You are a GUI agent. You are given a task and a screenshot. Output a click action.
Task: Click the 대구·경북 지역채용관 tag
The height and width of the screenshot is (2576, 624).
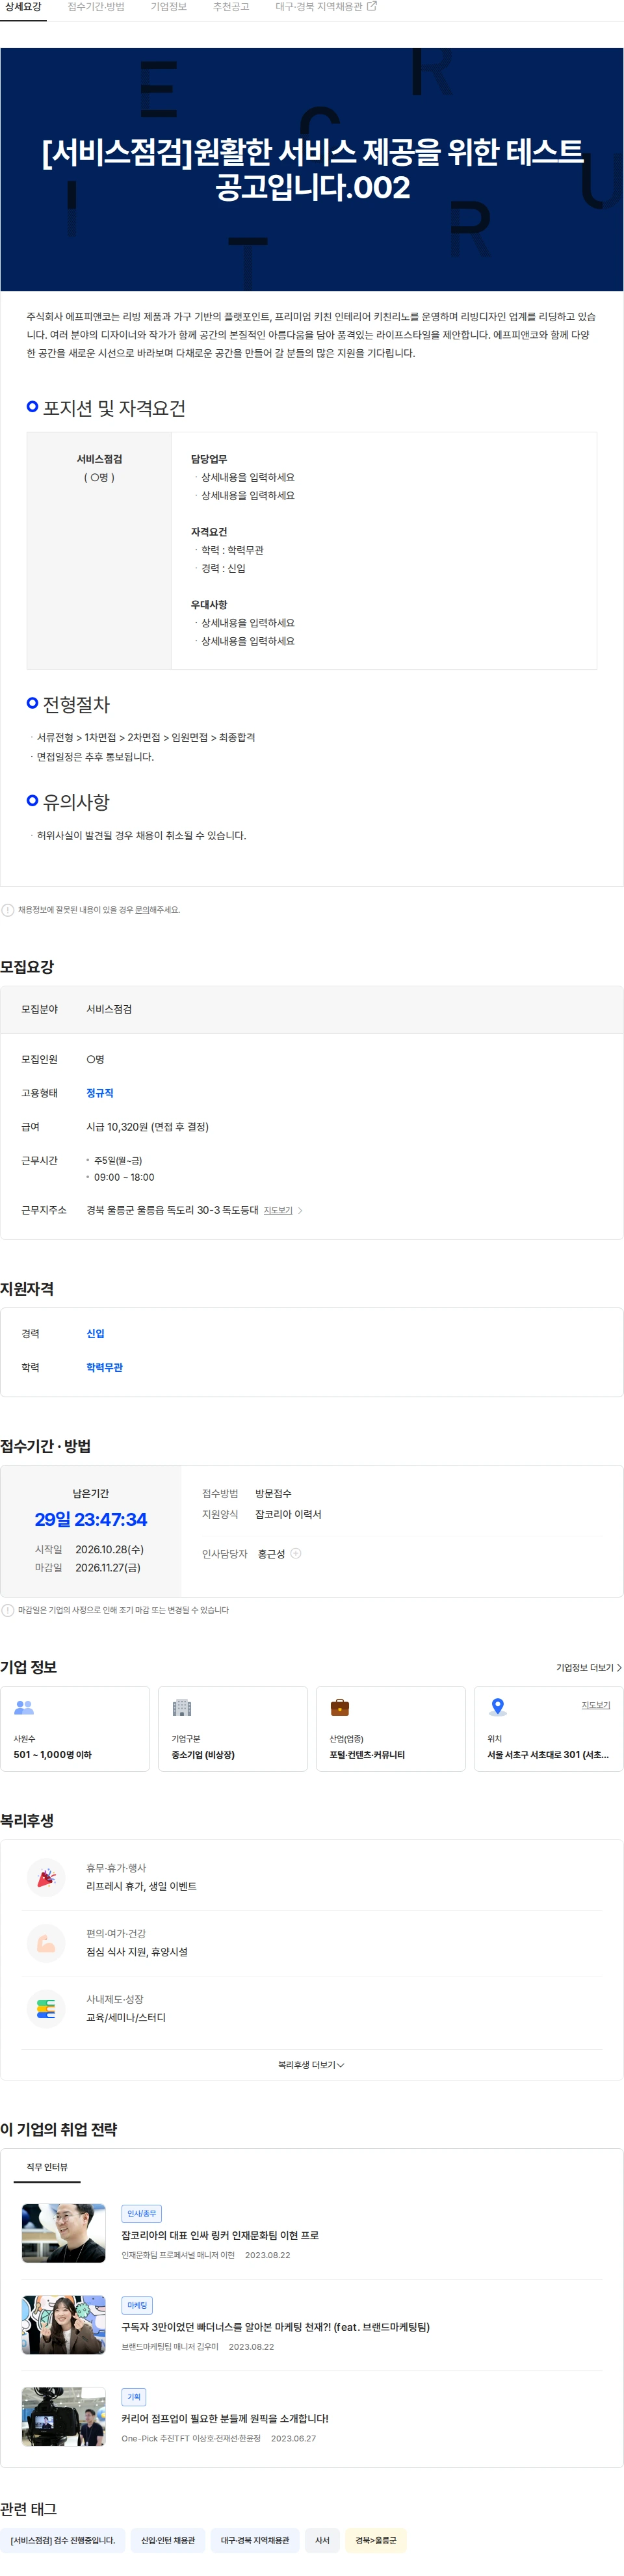coord(254,2540)
